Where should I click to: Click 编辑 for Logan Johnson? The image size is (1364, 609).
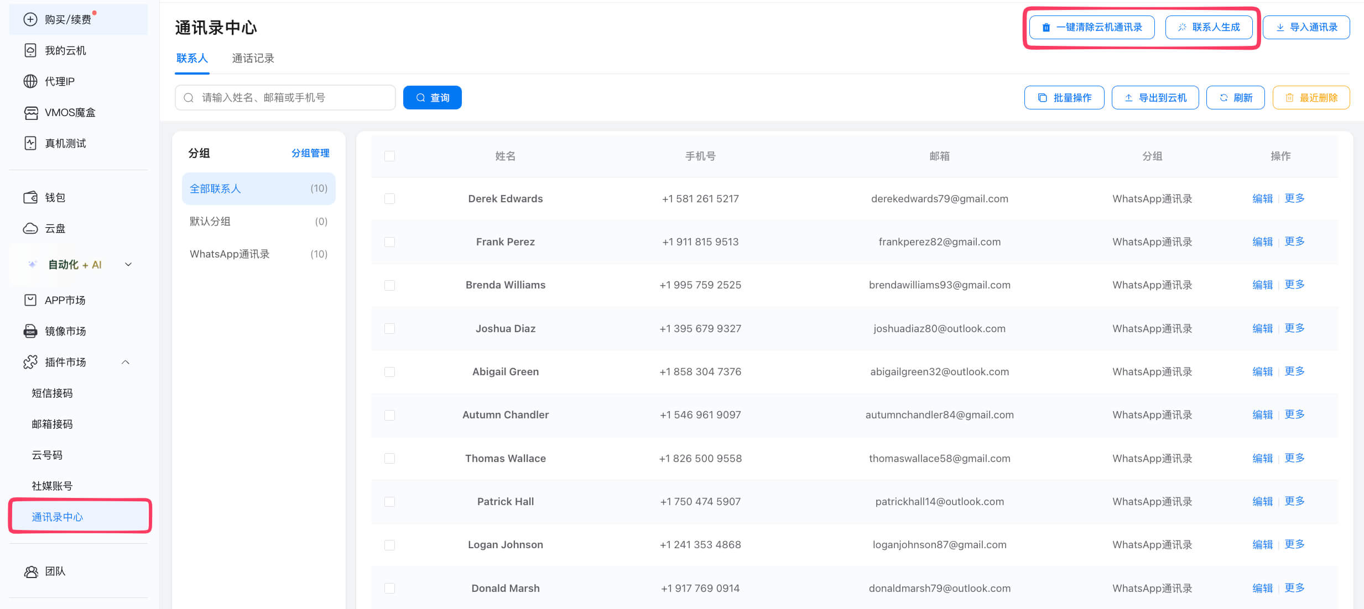[x=1262, y=545]
